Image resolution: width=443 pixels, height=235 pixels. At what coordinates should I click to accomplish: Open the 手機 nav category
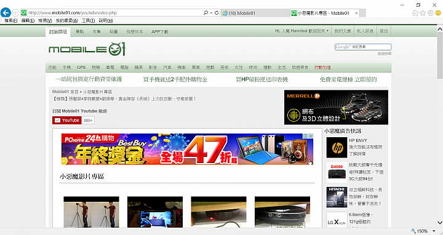click(66, 68)
